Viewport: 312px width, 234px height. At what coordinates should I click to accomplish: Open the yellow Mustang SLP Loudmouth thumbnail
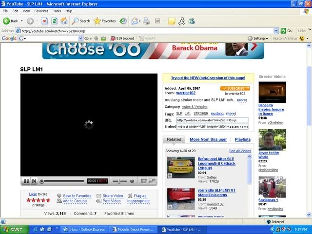pyautogui.click(x=181, y=168)
